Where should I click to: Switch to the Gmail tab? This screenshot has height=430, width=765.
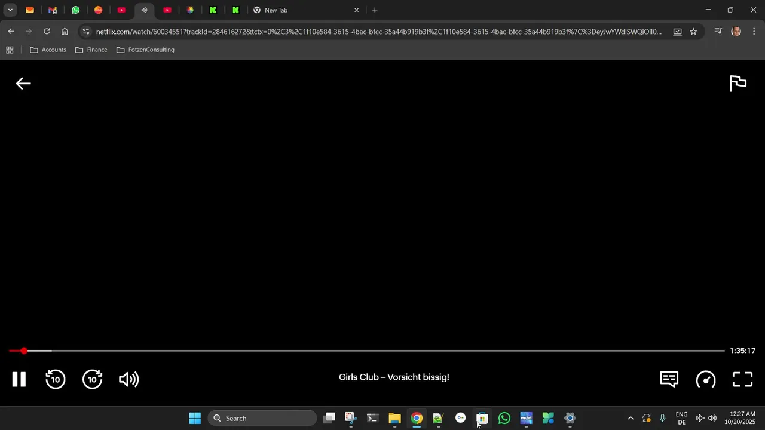click(53, 10)
